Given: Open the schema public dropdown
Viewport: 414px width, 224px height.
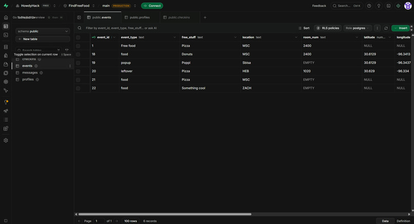Looking at the screenshot, I should (43, 31).
